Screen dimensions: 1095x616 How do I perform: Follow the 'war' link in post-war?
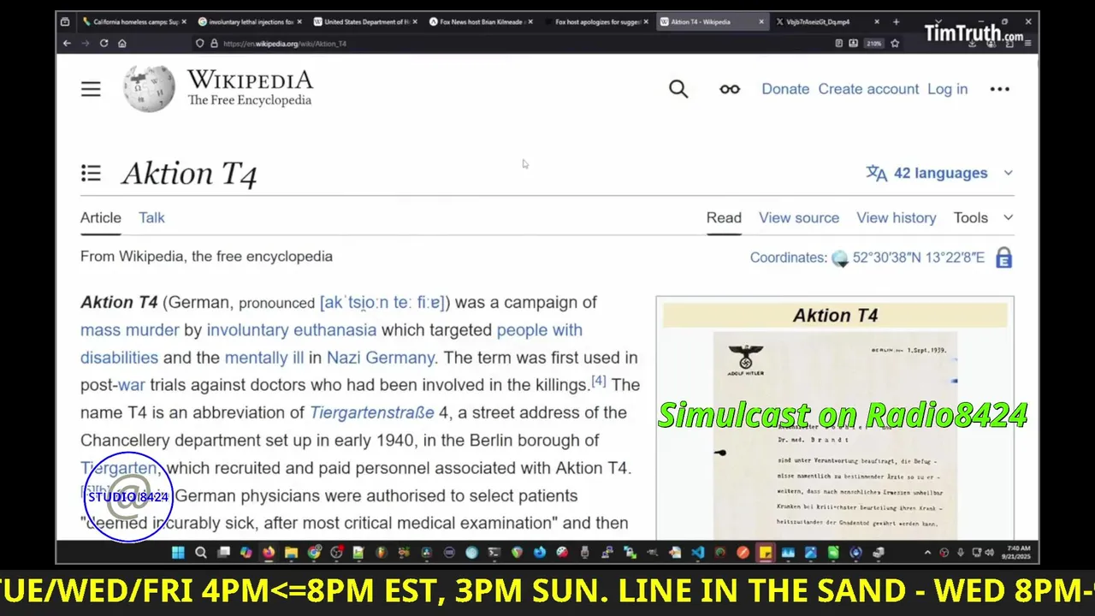132,385
